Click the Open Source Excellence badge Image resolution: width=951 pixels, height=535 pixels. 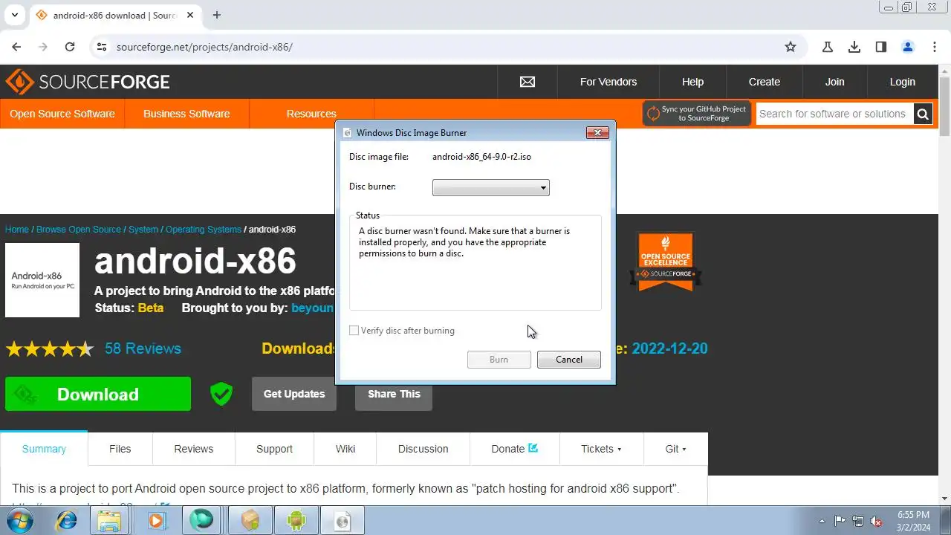(x=666, y=262)
